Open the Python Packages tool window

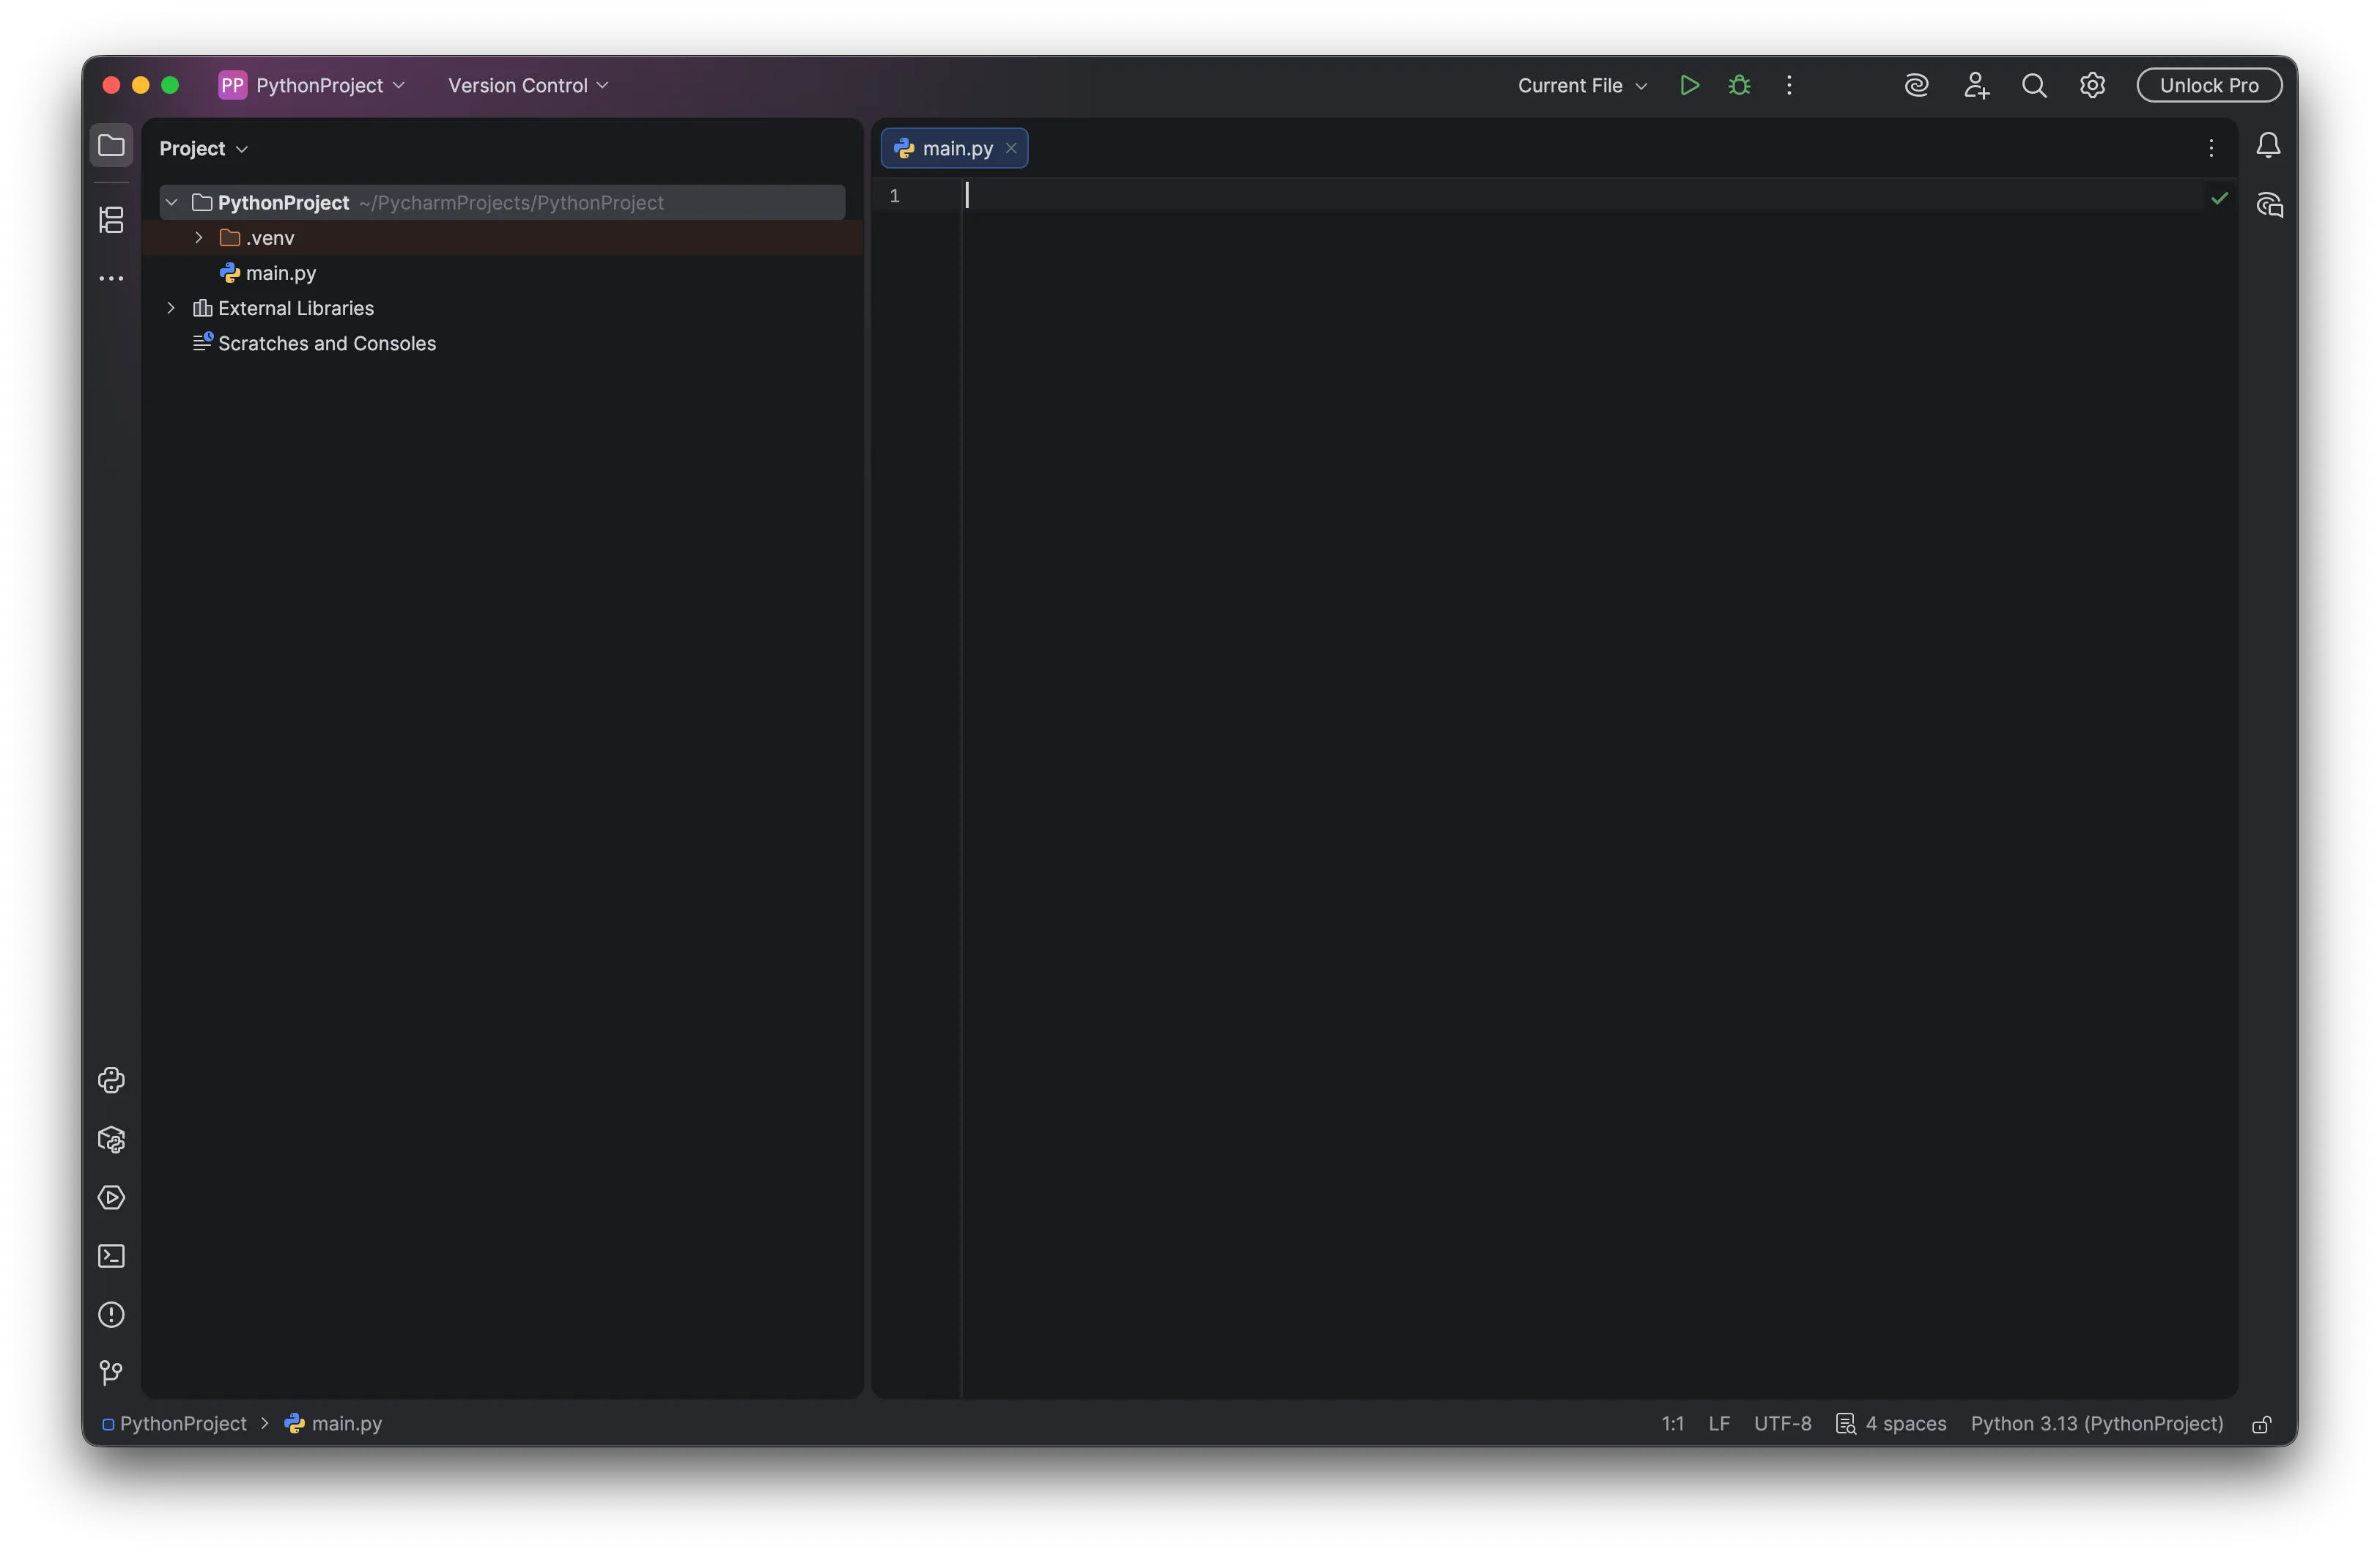(111, 1140)
